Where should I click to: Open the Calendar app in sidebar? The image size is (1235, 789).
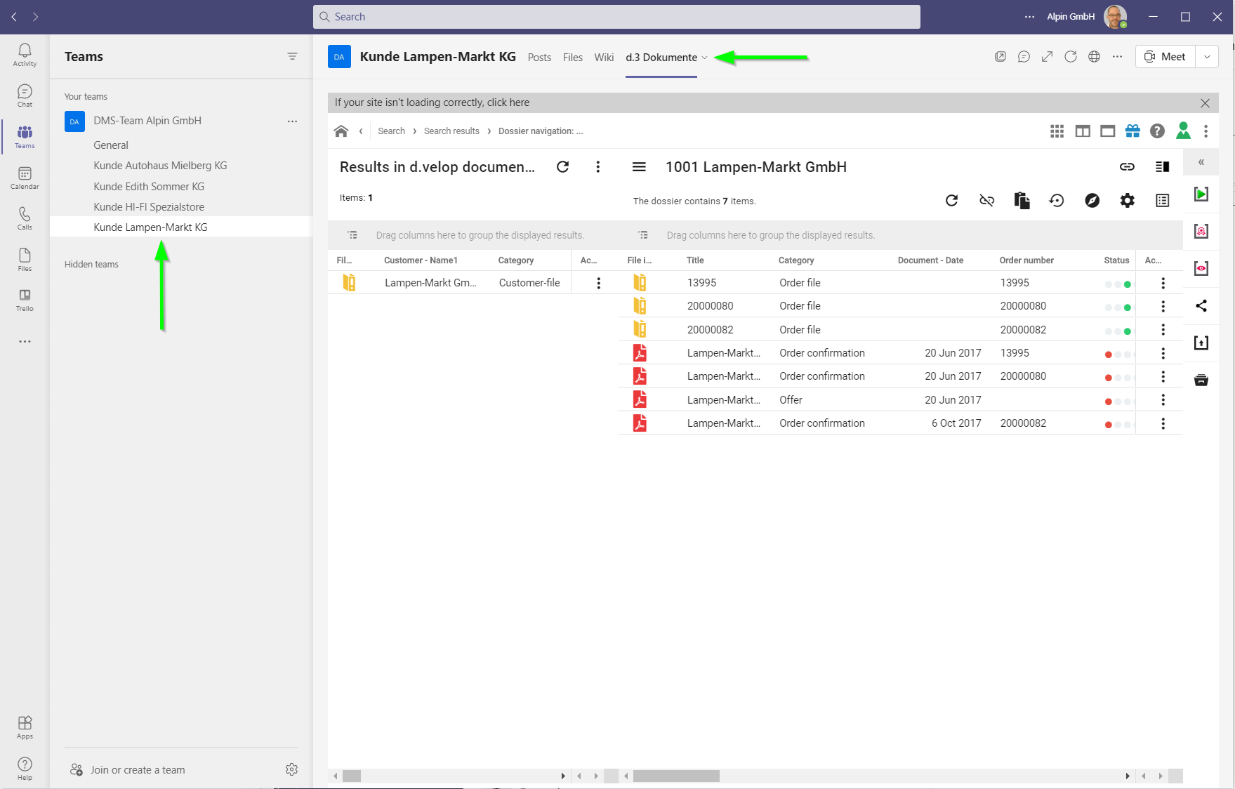25,178
